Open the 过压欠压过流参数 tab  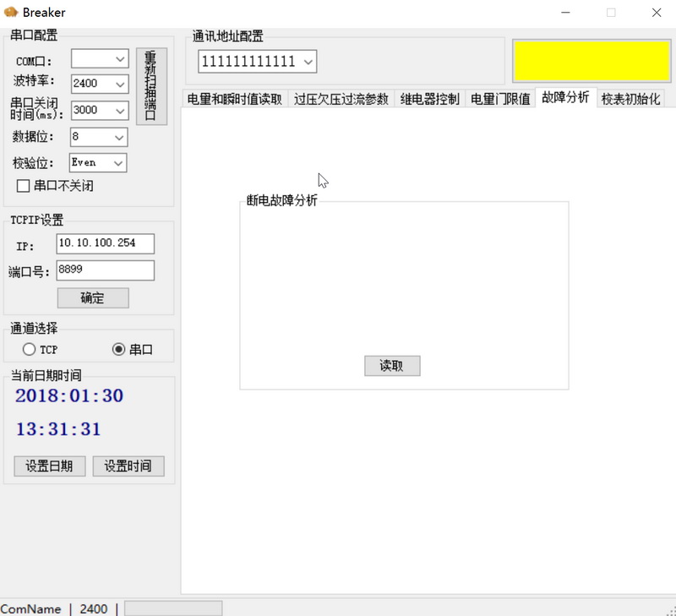(341, 99)
